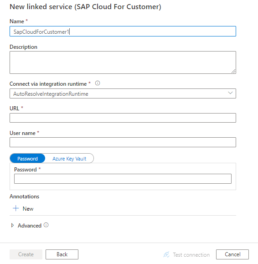
Task: Click inside the Description text area
Action: [x=123, y=62]
